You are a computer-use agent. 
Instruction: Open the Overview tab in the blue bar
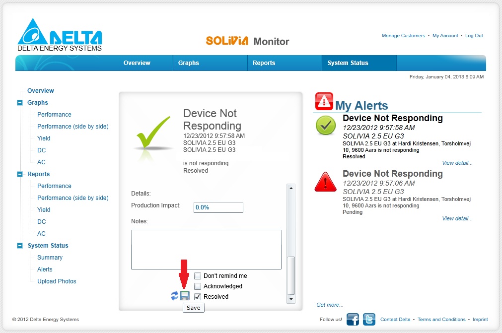click(137, 63)
